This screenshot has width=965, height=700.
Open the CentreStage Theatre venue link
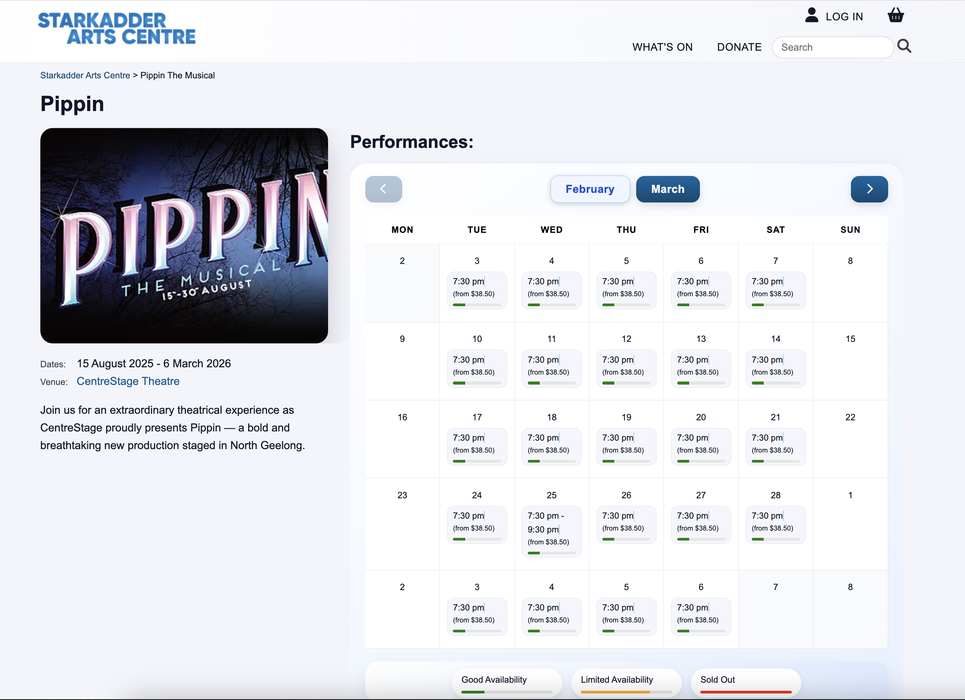tap(128, 381)
